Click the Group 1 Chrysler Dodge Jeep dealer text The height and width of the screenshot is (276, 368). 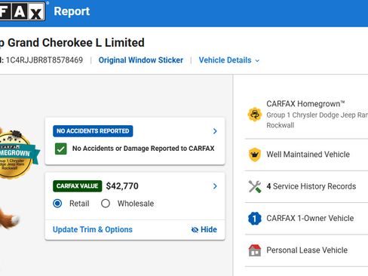(317, 120)
